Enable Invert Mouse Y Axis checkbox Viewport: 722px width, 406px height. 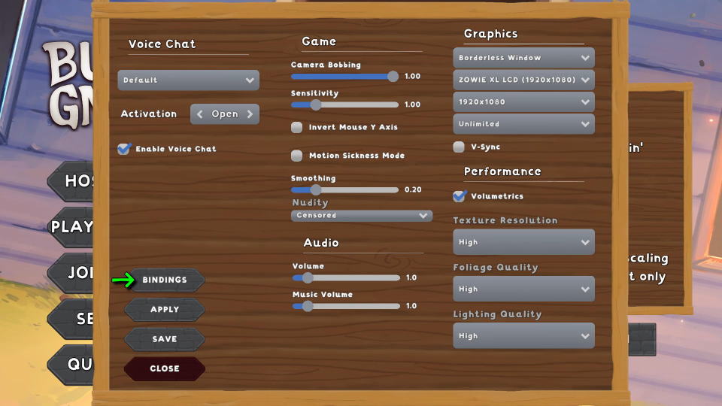click(297, 127)
